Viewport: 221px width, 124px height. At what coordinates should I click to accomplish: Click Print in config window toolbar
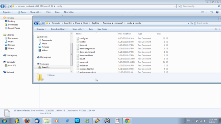tap(48, 12)
